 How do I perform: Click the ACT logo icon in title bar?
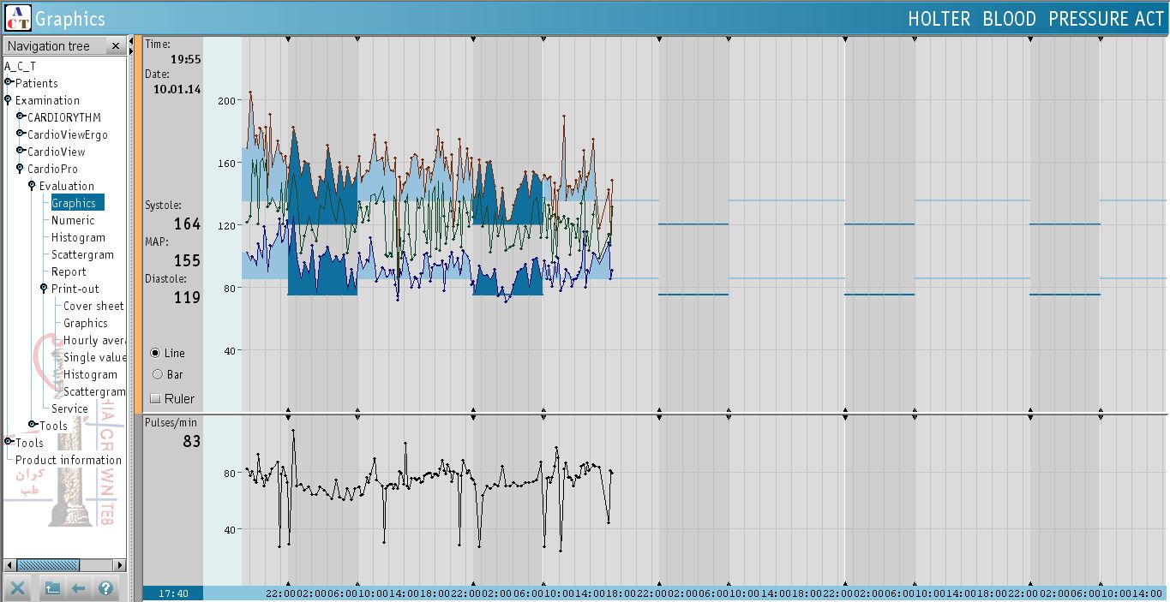[17, 18]
